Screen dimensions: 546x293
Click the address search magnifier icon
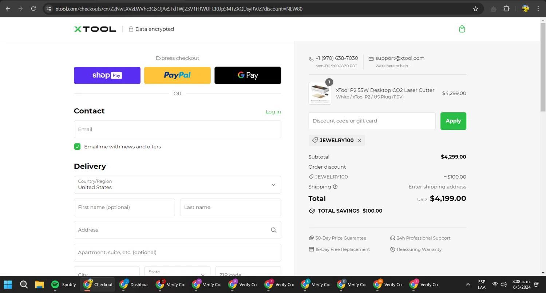(274, 230)
